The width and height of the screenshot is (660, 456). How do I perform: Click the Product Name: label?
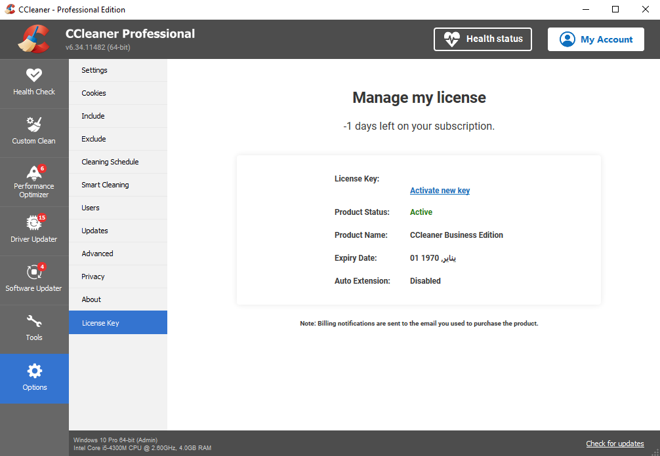click(361, 235)
